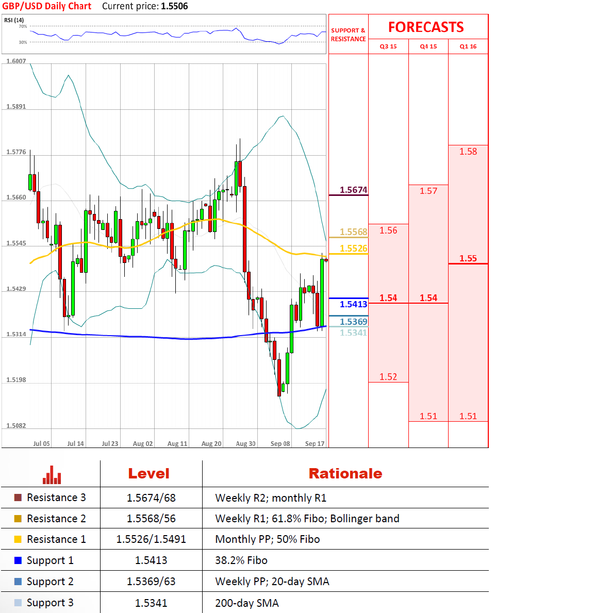
Task: Click the Resistance 3 row label
Action: pyautogui.click(x=56, y=498)
